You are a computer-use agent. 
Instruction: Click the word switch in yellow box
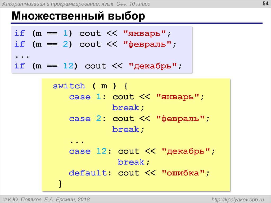[x=69, y=86]
